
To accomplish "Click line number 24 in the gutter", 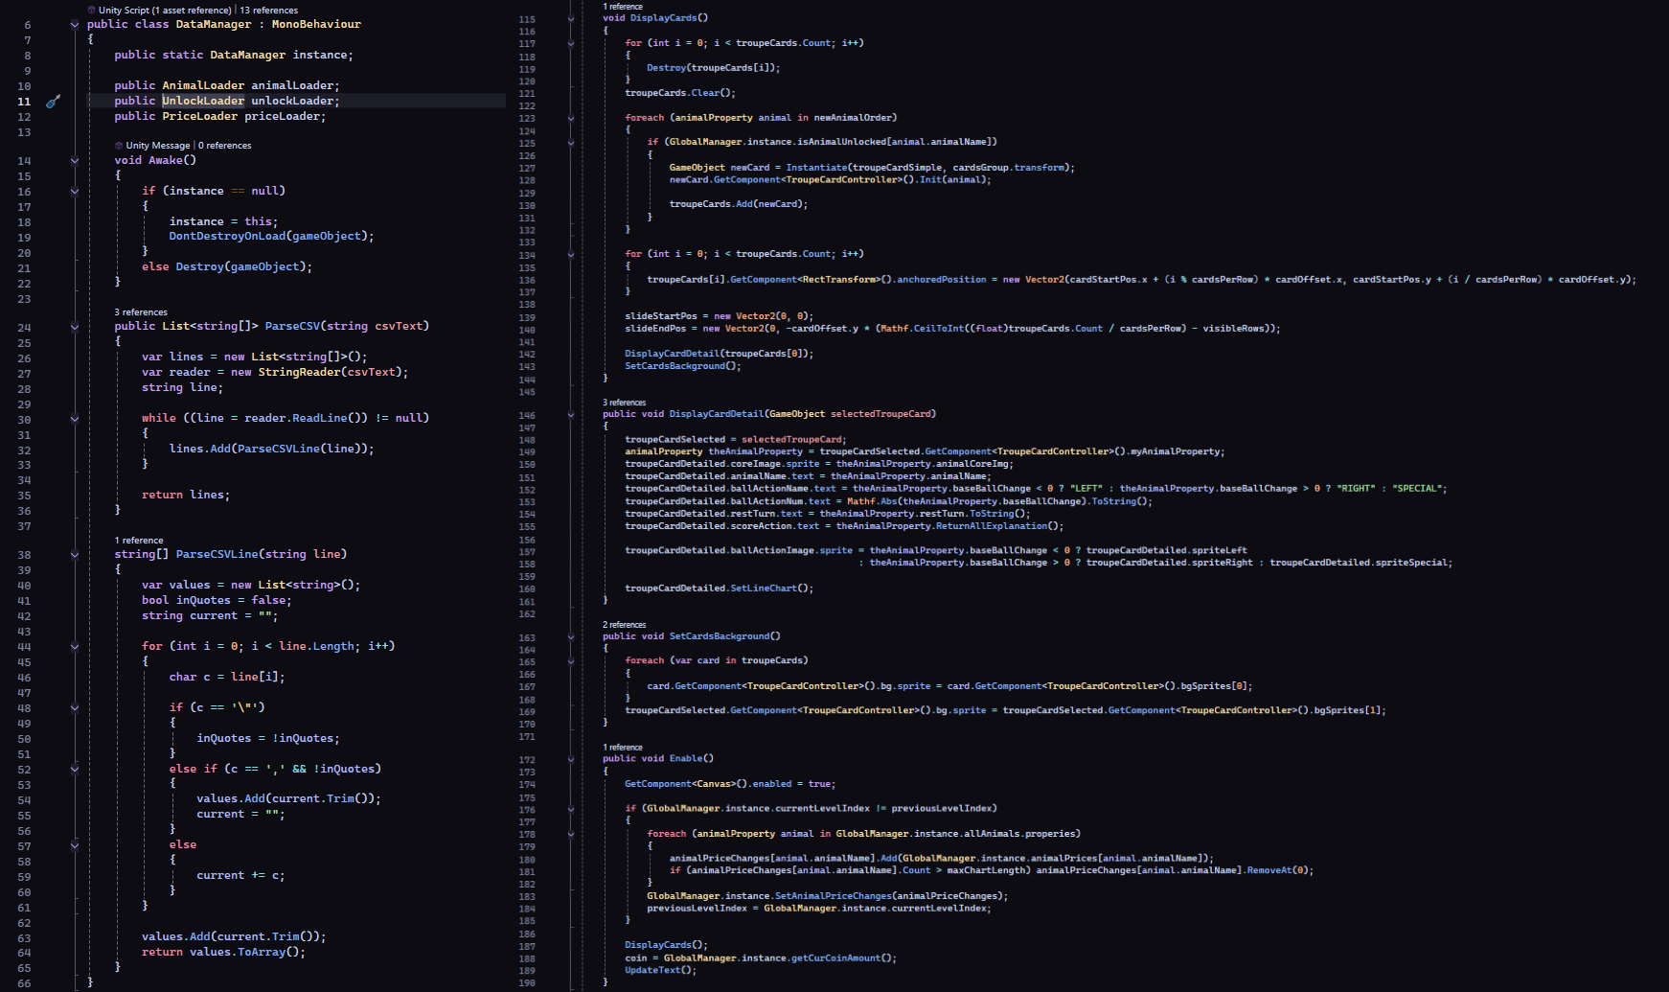I will (24, 328).
